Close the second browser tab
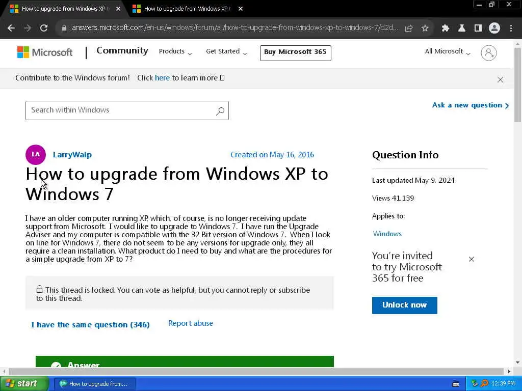Viewport: 522px width, 391px height. point(241,9)
